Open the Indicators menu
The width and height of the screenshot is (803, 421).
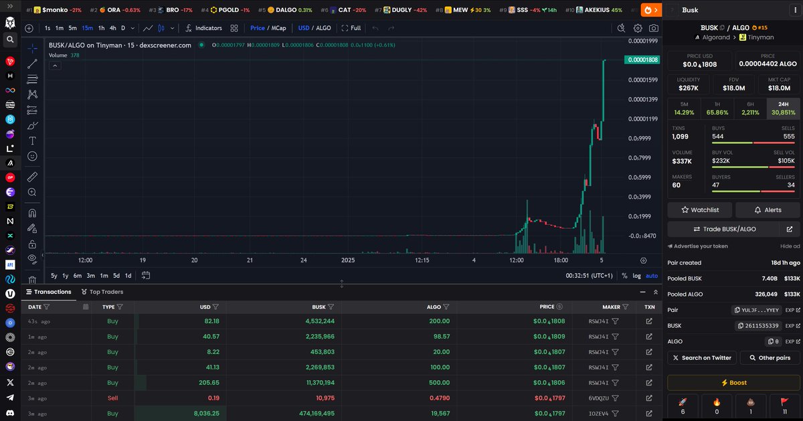[203, 28]
